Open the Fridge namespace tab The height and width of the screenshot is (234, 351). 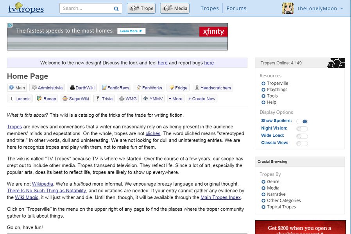[178, 88]
